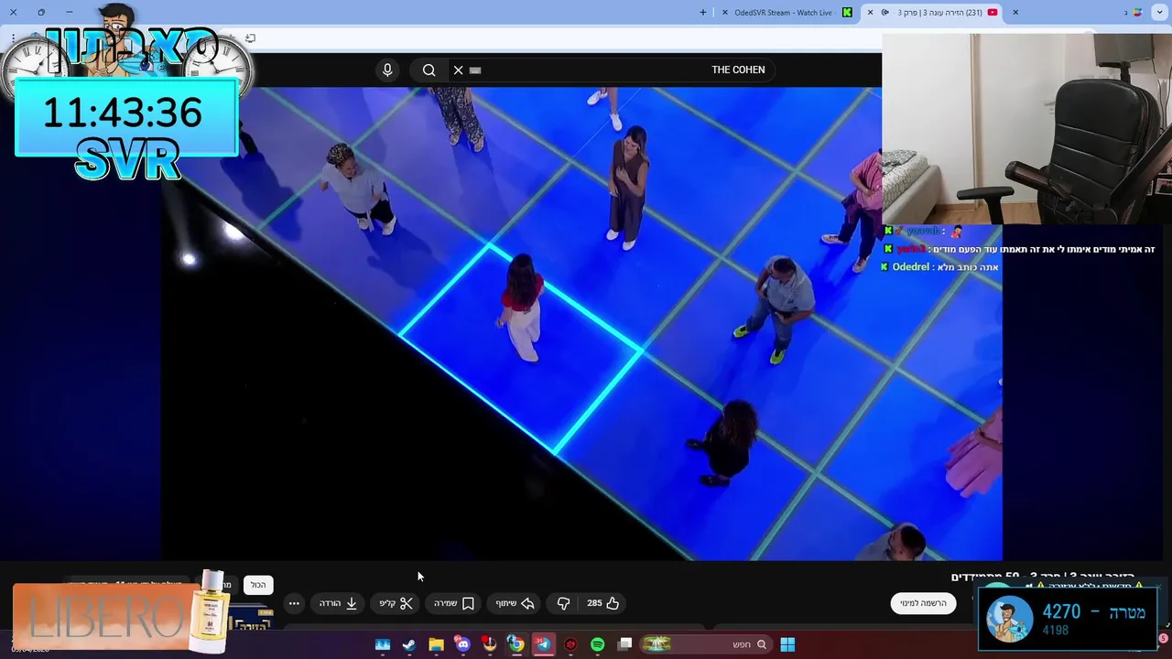Share the video via the שיתוף button
Image resolution: width=1172 pixels, height=659 pixels.
(515, 603)
